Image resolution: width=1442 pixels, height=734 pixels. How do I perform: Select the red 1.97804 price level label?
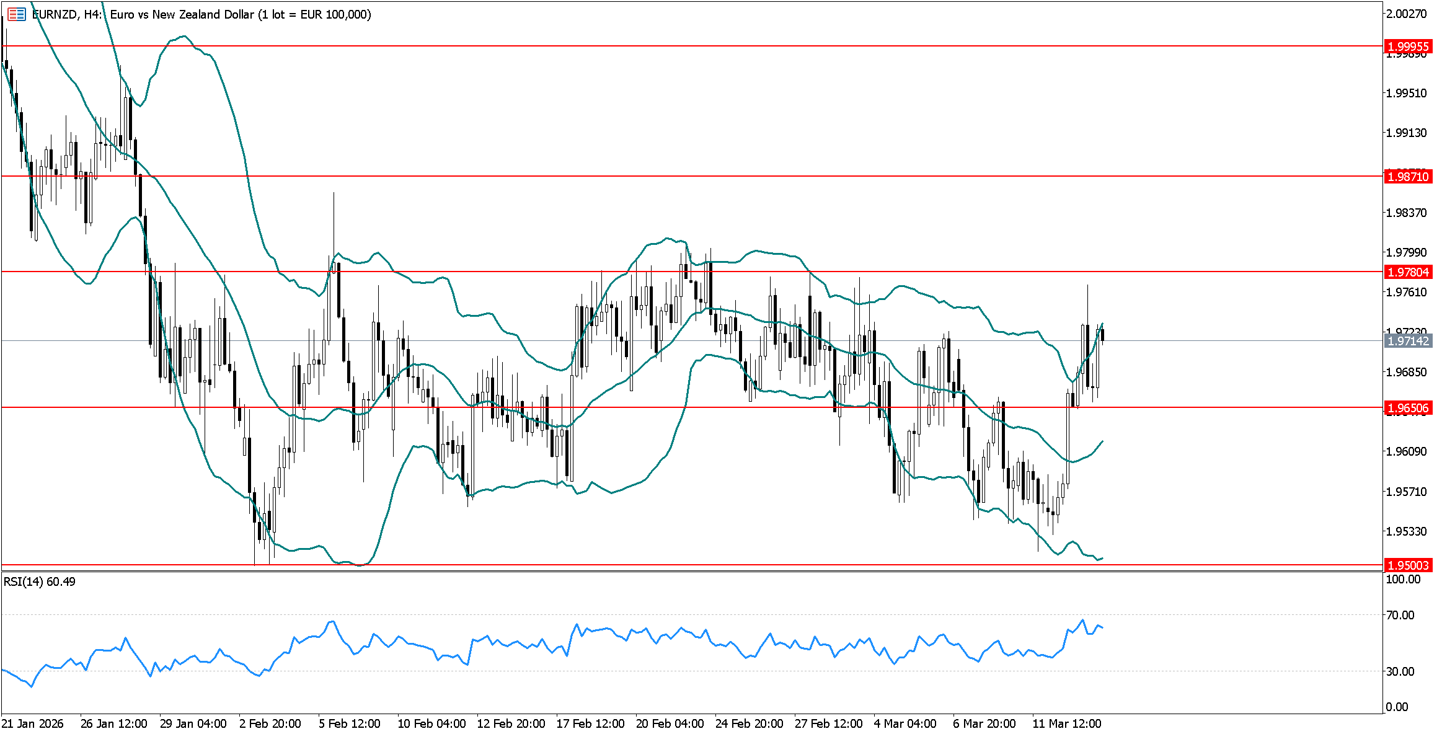(x=1407, y=272)
